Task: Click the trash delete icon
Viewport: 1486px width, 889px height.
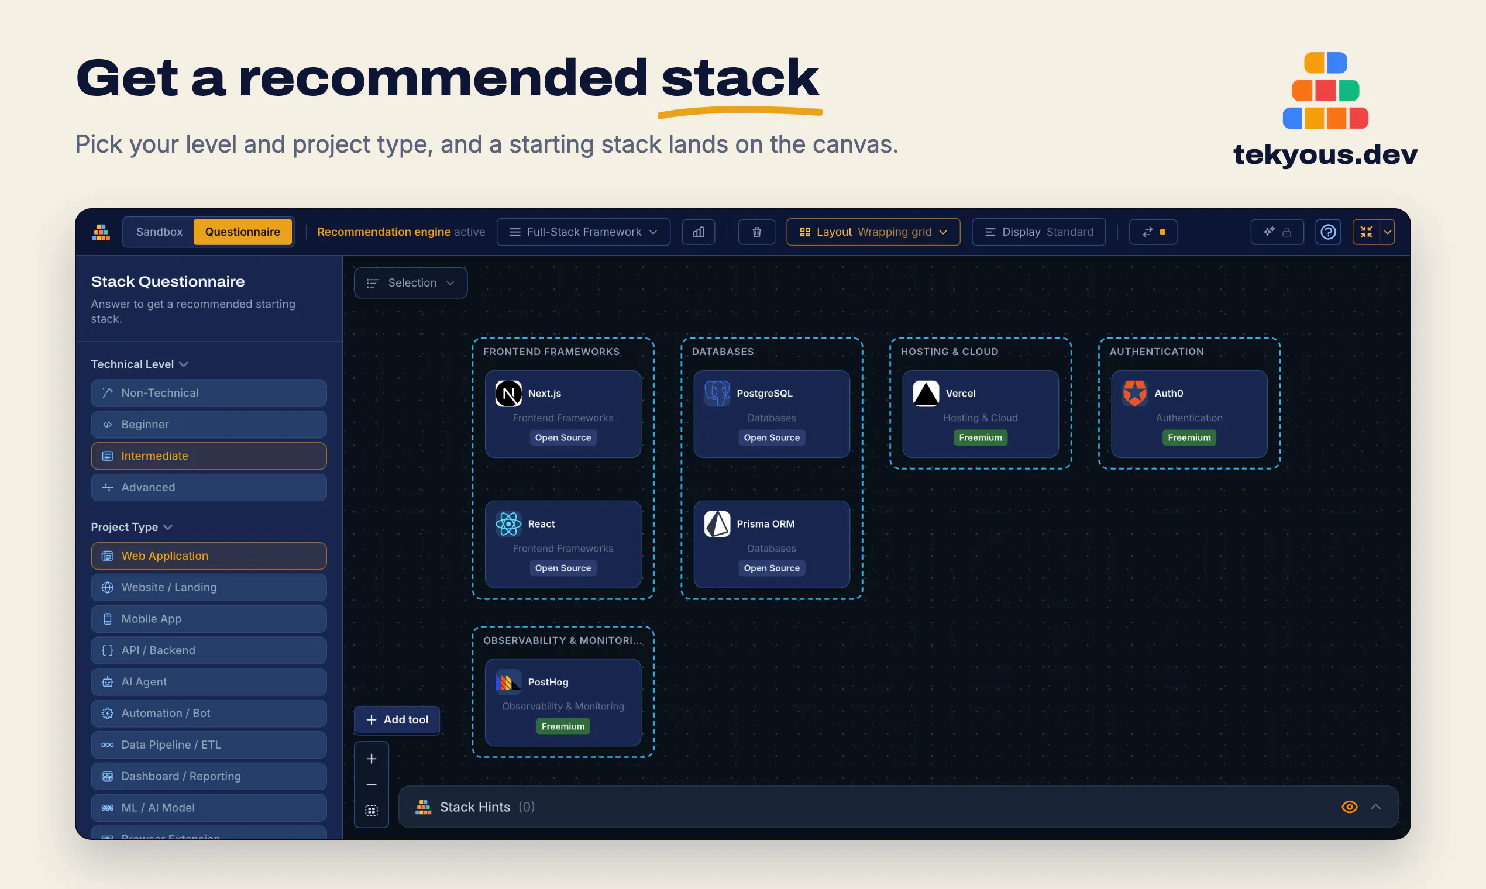Action: [x=756, y=232]
